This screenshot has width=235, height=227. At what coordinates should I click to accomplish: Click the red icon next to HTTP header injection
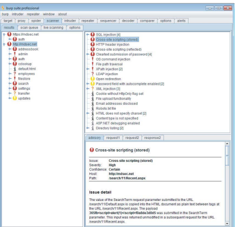pos(92,45)
